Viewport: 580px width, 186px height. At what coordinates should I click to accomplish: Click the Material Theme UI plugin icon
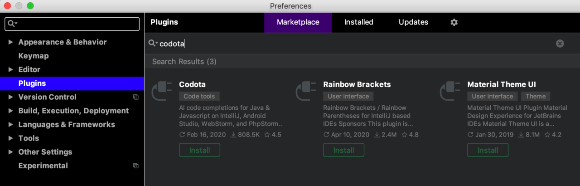click(x=450, y=91)
